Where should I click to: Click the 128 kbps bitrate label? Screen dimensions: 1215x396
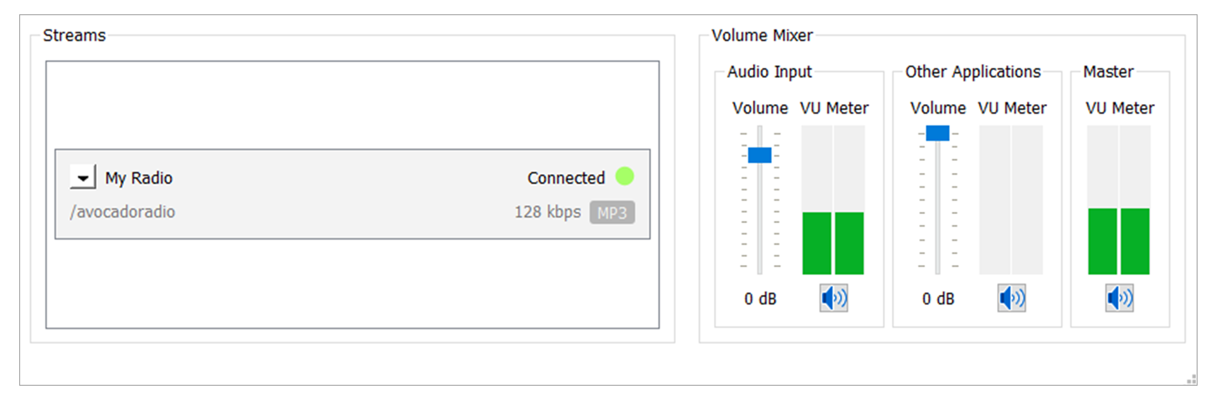(547, 212)
